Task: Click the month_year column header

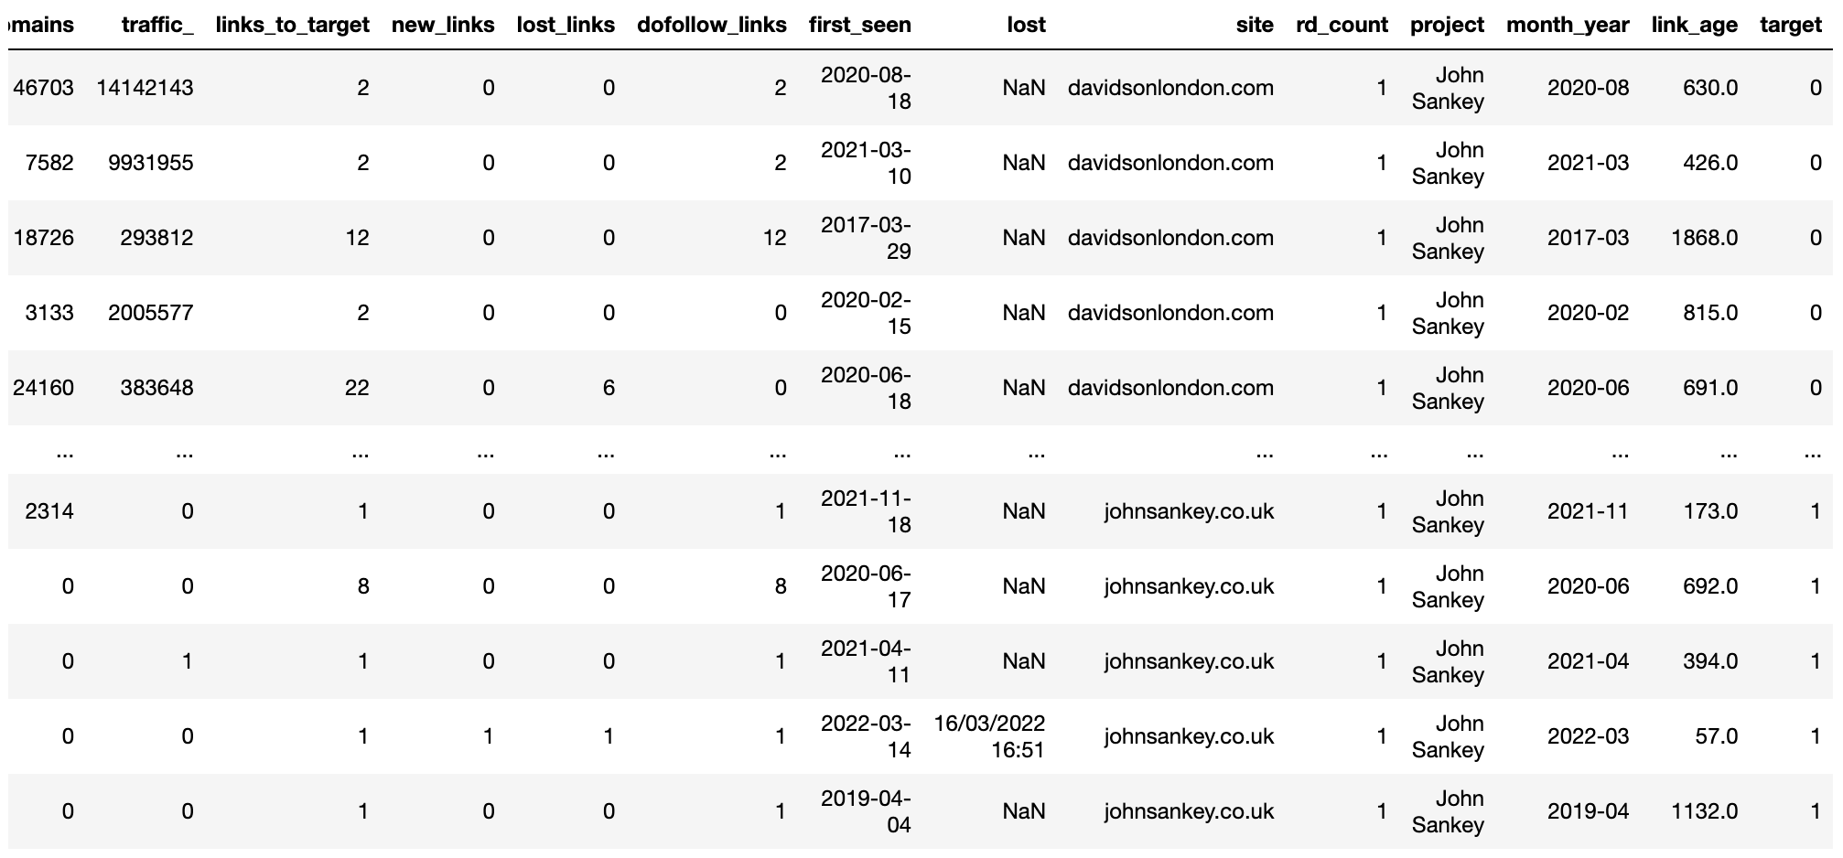Action: pos(1568,25)
